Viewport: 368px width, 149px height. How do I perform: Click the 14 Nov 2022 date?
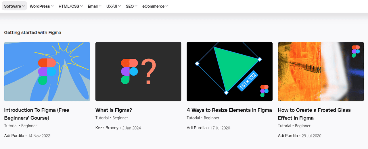click(x=39, y=136)
